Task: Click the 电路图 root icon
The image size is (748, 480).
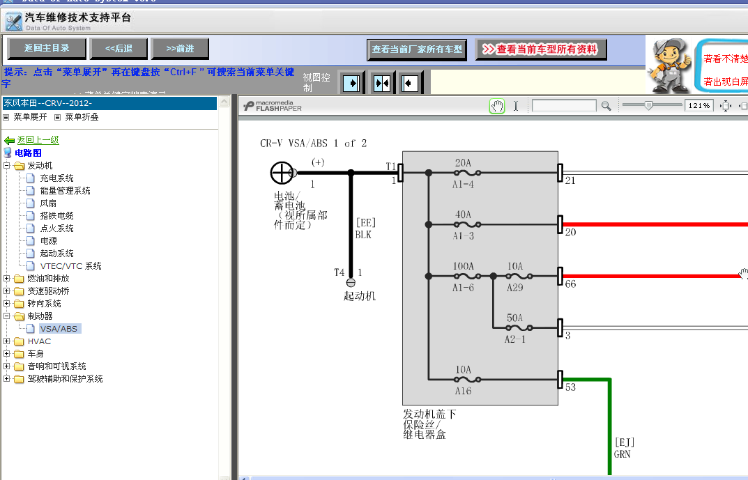Action: point(8,153)
